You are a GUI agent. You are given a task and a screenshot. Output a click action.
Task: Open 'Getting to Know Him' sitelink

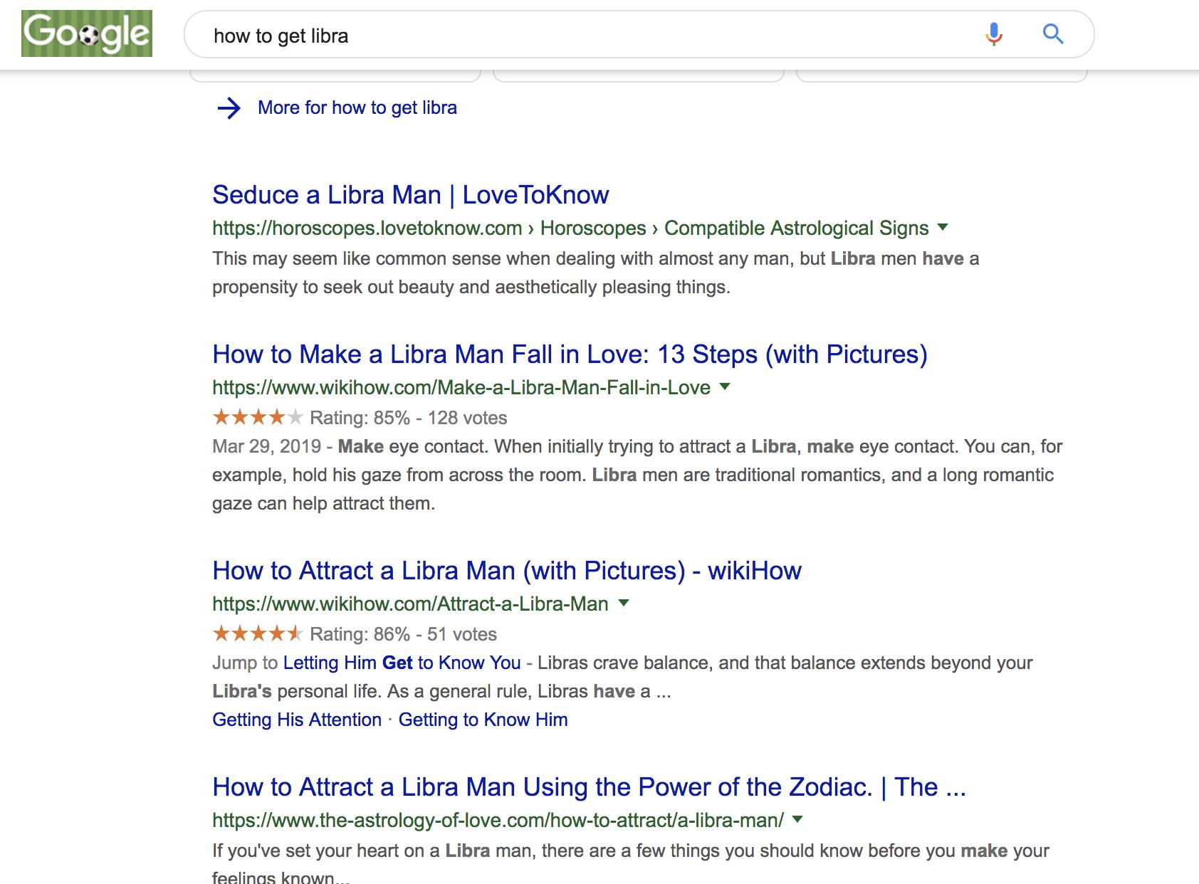(x=483, y=720)
